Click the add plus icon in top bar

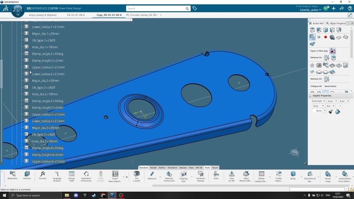pyautogui.click(x=334, y=8)
